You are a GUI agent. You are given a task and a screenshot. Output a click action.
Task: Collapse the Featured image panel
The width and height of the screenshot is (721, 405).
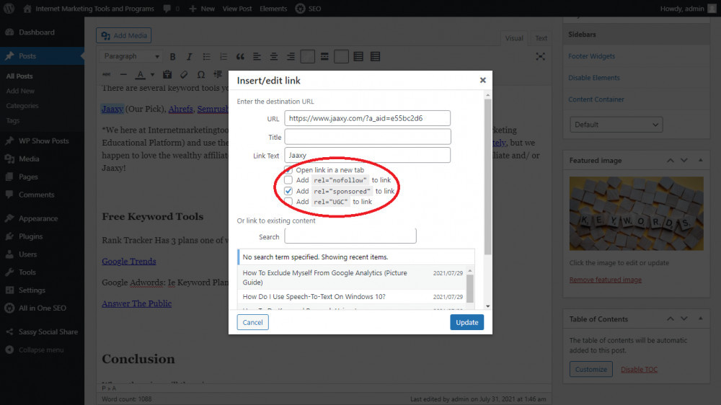pos(700,161)
